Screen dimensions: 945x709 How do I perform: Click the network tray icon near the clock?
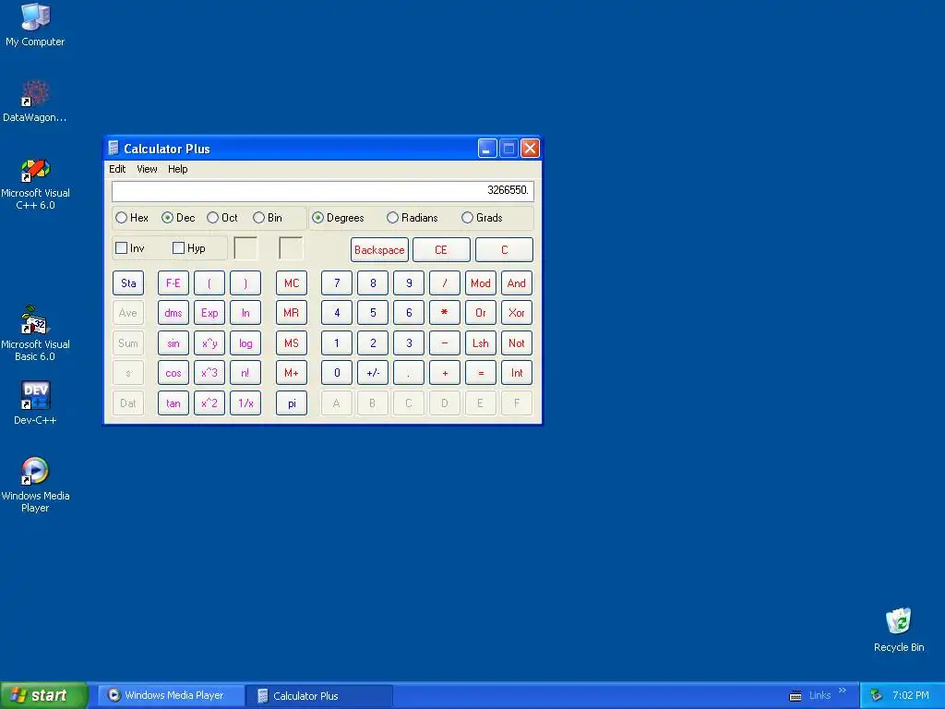[x=877, y=695]
